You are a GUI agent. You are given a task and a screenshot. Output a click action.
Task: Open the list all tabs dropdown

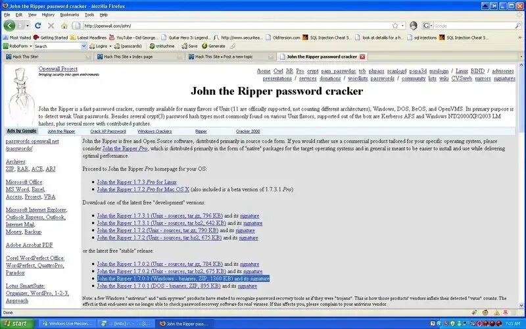[521, 57]
